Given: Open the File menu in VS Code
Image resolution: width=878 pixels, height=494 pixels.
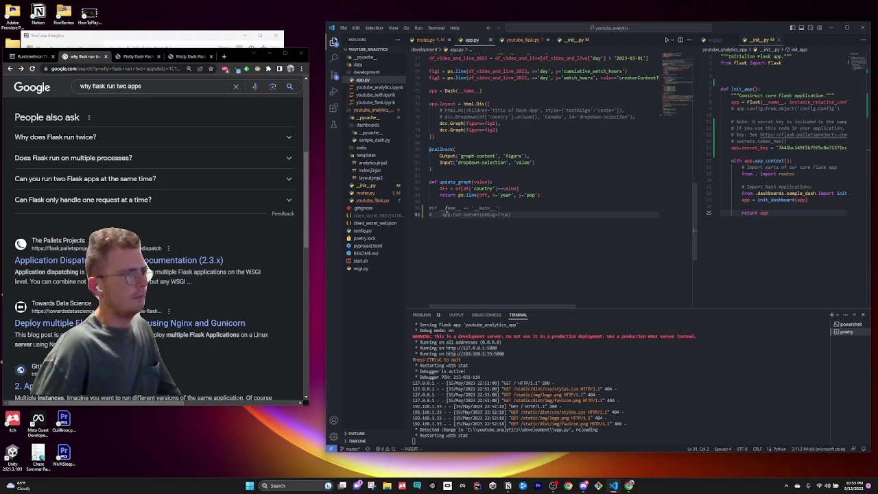Looking at the screenshot, I should tap(344, 28).
